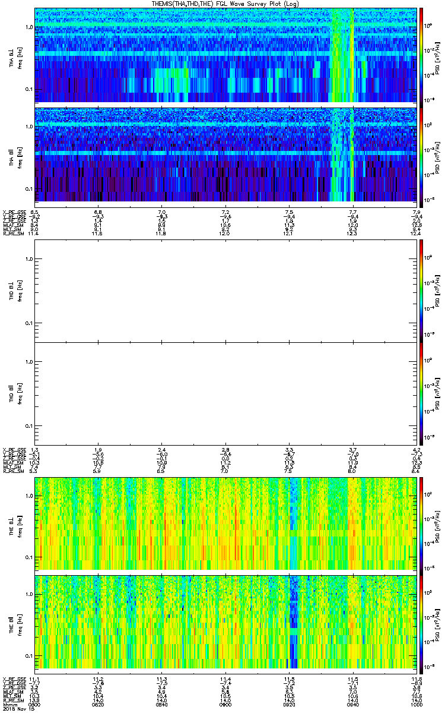Click the X_RE_GSE label under THD panels

[14, 450]
